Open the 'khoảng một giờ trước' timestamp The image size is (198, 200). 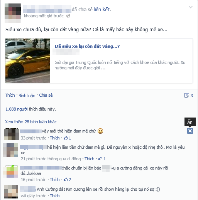tap(44, 16)
